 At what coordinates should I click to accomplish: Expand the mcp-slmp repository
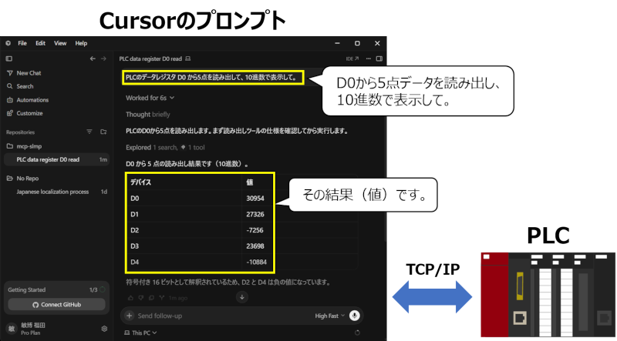25,146
